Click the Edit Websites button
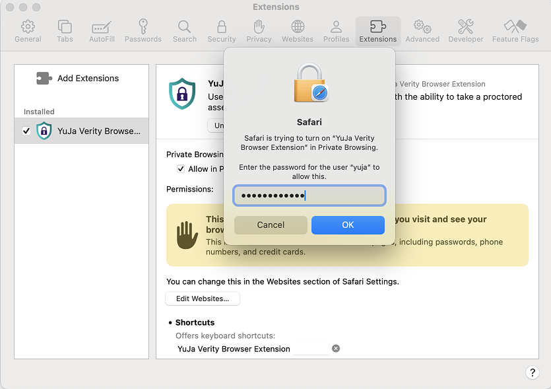This screenshot has height=389, width=551. (x=203, y=299)
